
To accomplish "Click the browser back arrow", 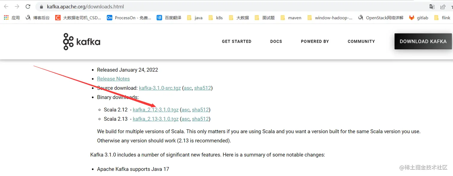I will point(6,7).
